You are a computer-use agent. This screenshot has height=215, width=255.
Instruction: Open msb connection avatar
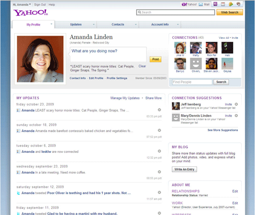[x=227, y=48]
